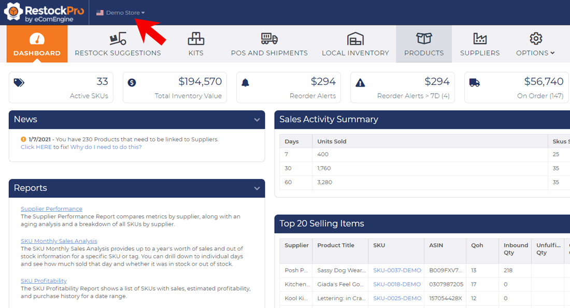Switch to the Restock Suggestions tab

tap(118, 53)
